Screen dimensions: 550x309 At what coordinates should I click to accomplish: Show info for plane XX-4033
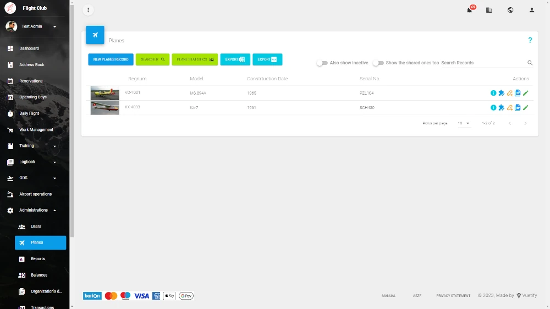[x=493, y=108]
